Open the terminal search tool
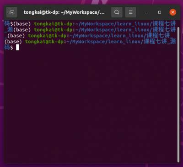 (x=117, y=12)
